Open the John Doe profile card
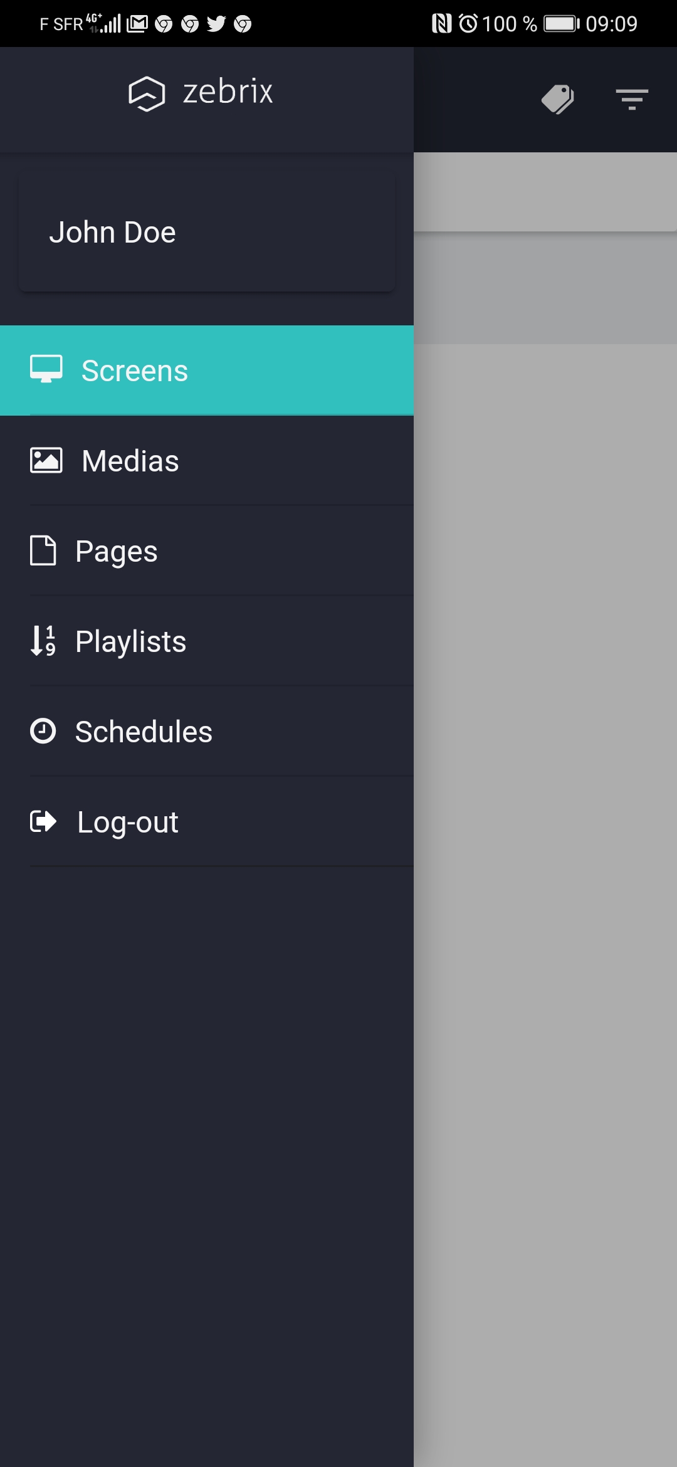Screen dimensions: 677x1467 point(207,232)
